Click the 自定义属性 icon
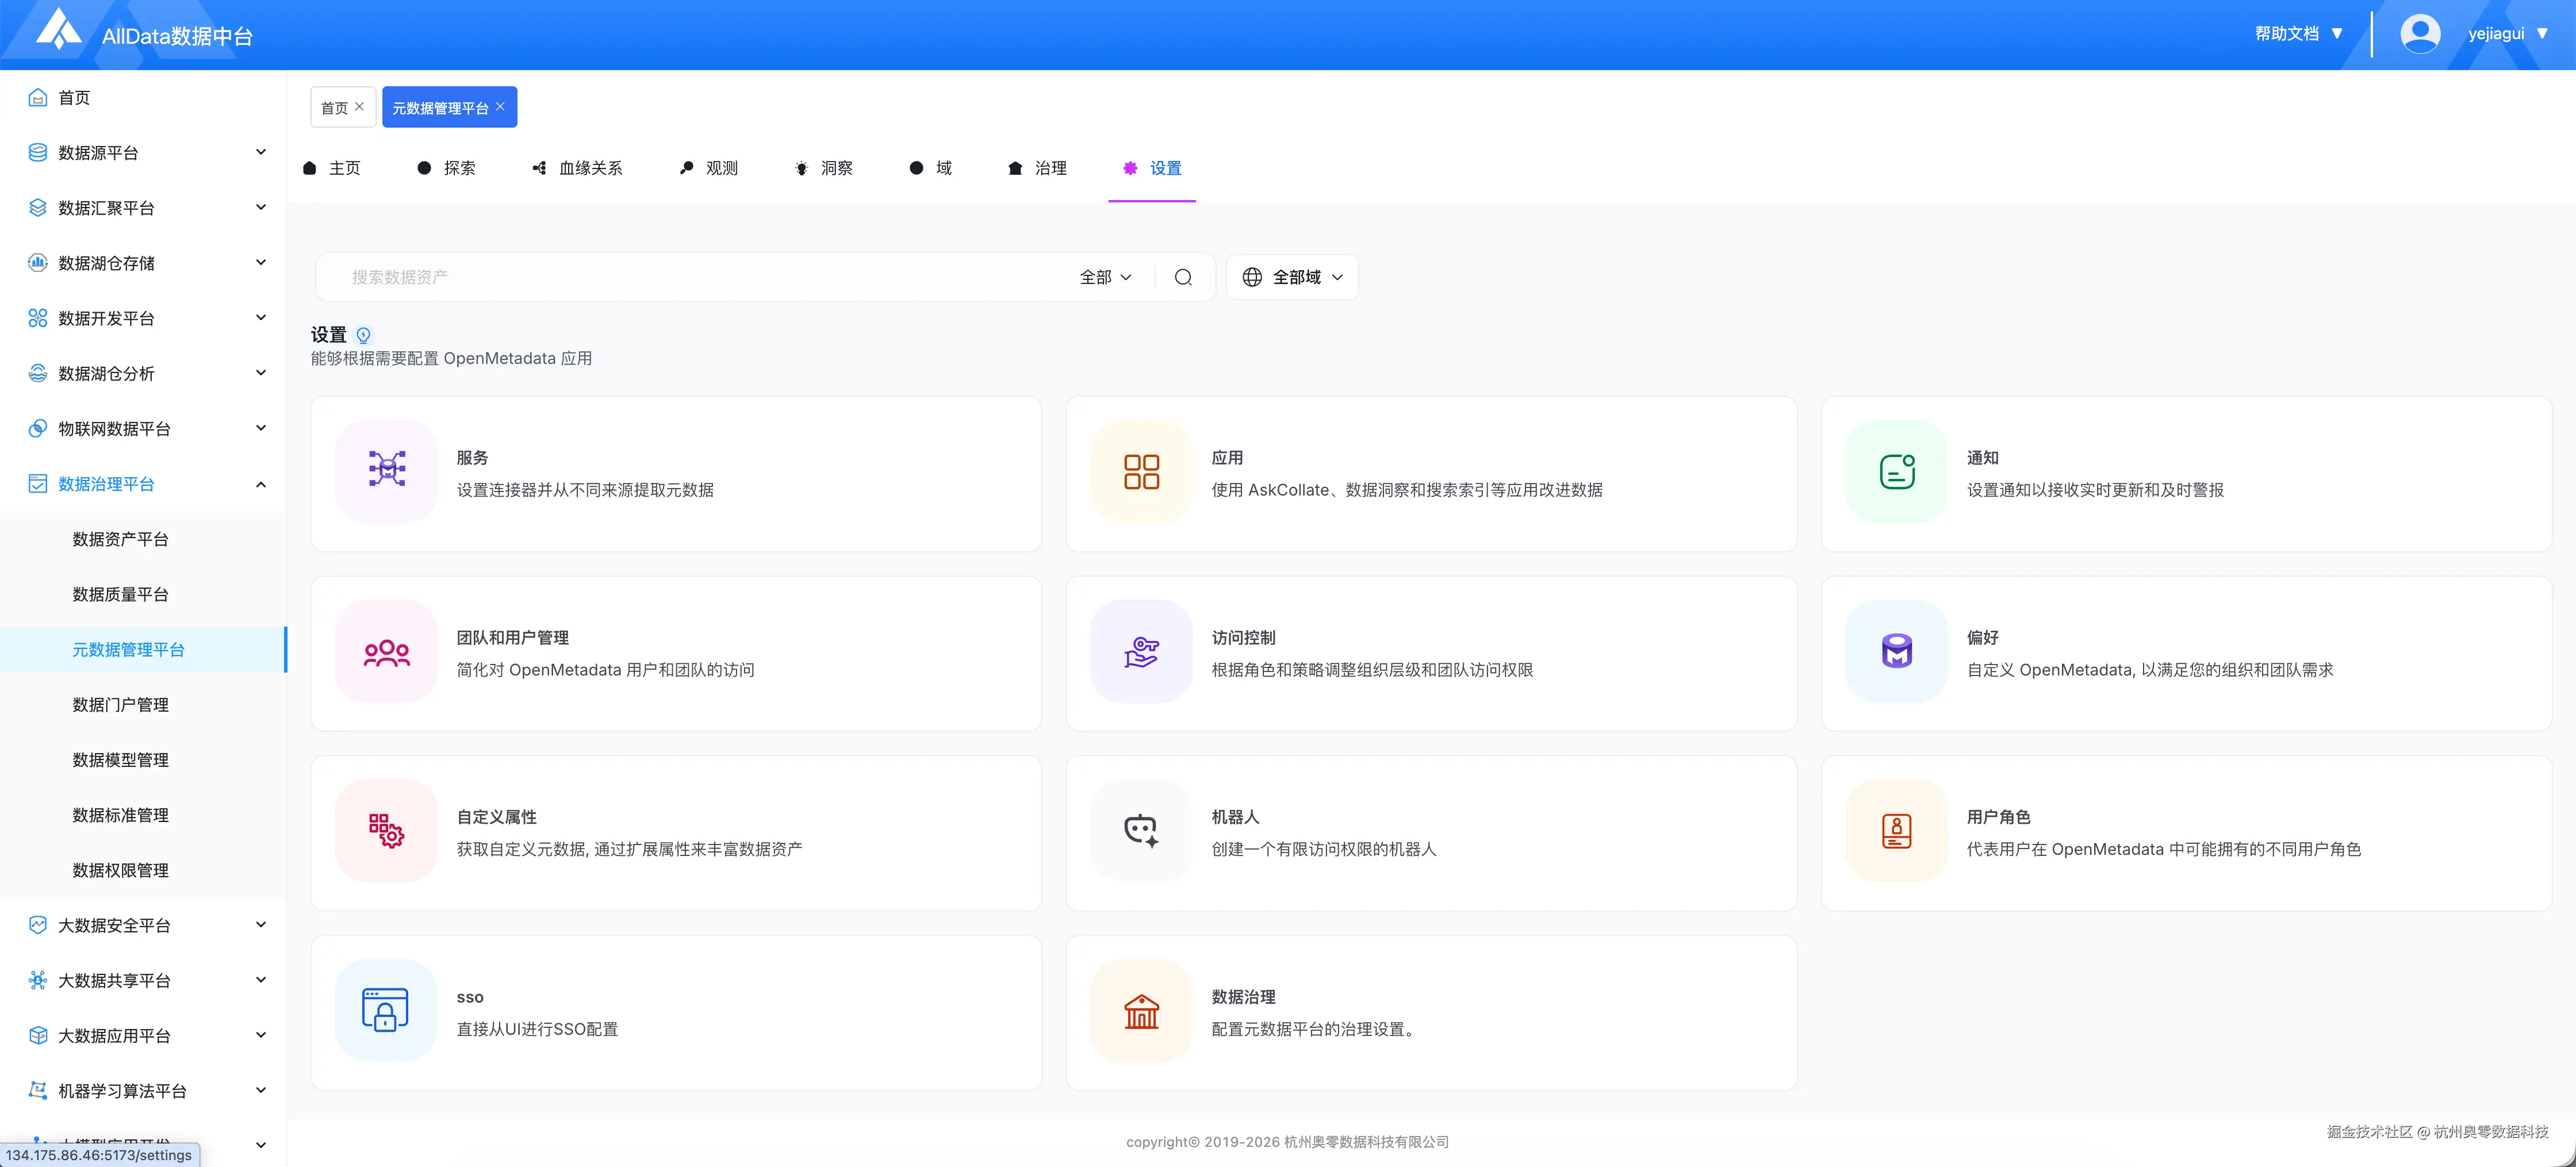The width and height of the screenshot is (2576, 1167). click(x=386, y=831)
